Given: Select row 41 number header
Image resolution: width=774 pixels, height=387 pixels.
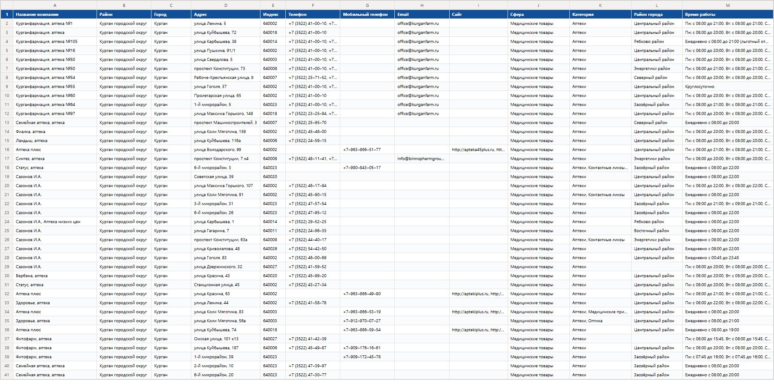Looking at the screenshot, I should pos(7,375).
